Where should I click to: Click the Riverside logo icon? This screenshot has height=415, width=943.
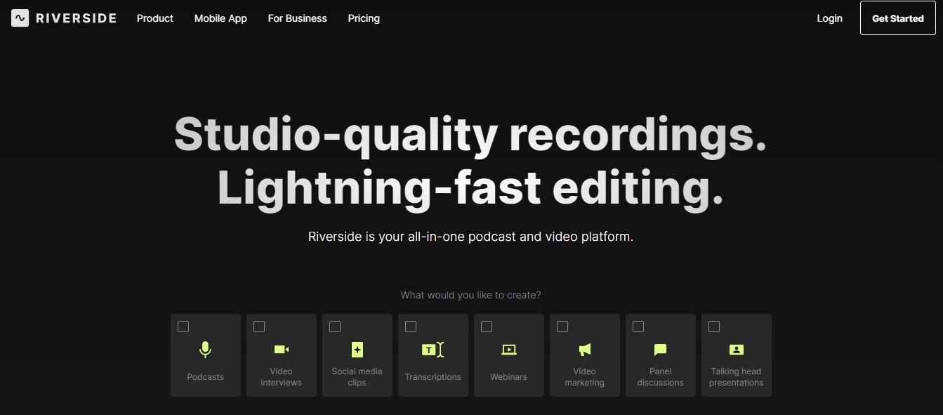(20, 18)
